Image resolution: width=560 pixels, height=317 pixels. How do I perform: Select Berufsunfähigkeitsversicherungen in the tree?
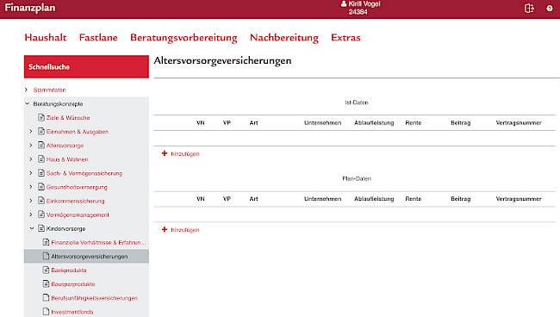(x=94, y=298)
